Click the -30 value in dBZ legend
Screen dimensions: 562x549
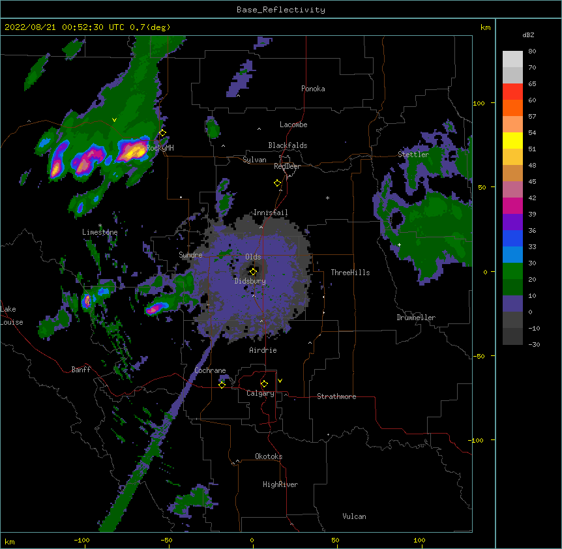[x=534, y=345]
